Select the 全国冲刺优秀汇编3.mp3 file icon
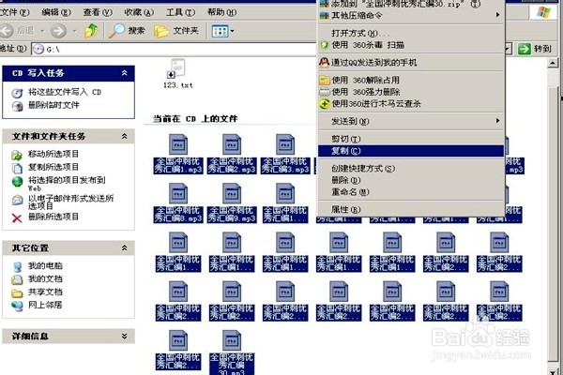 tap(285, 143)
